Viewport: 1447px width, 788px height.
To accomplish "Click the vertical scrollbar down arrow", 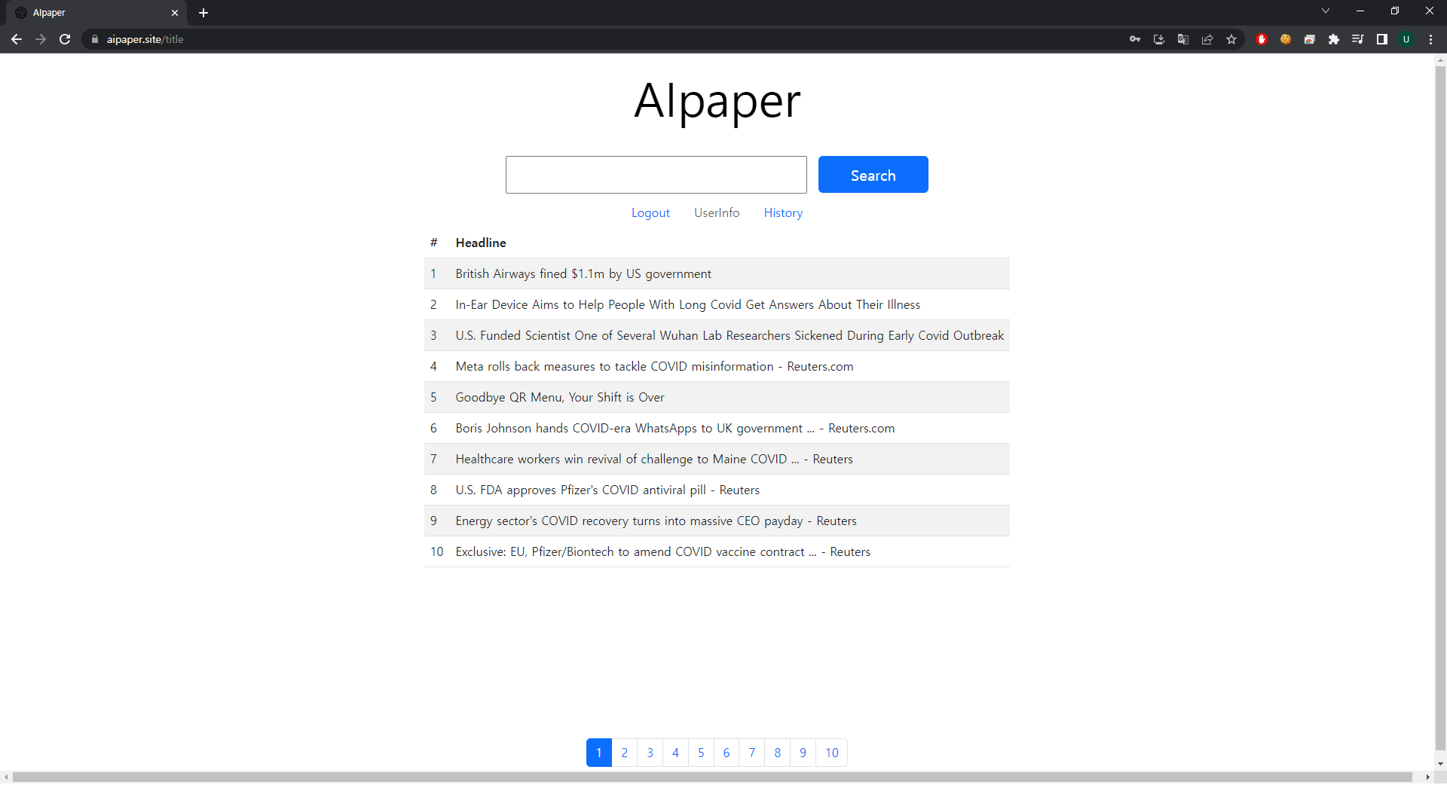I will pyautogui.click(x=1440, y=764).
